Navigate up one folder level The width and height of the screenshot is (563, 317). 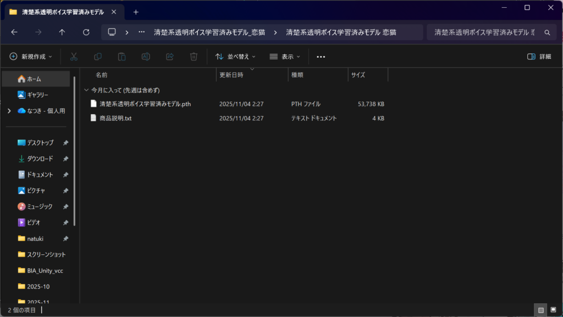62,32
